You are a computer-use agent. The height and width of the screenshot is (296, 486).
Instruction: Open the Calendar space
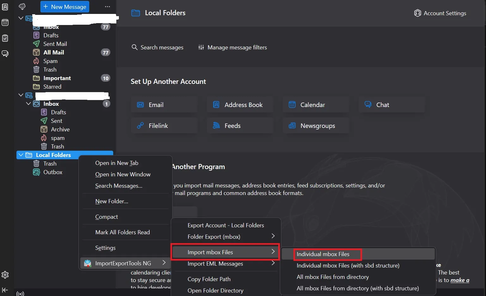click(5, 22)
